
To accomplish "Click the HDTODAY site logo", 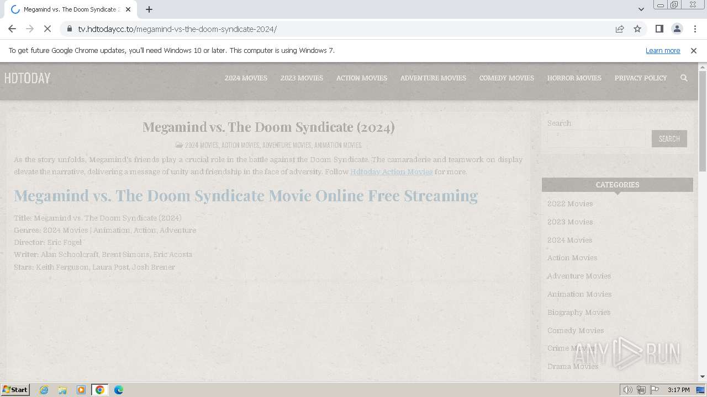I will tap(27, 78).
